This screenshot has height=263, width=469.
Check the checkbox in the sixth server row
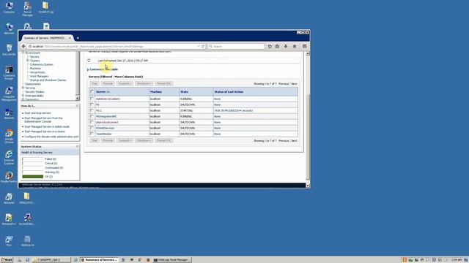click(x=92, y=128)
